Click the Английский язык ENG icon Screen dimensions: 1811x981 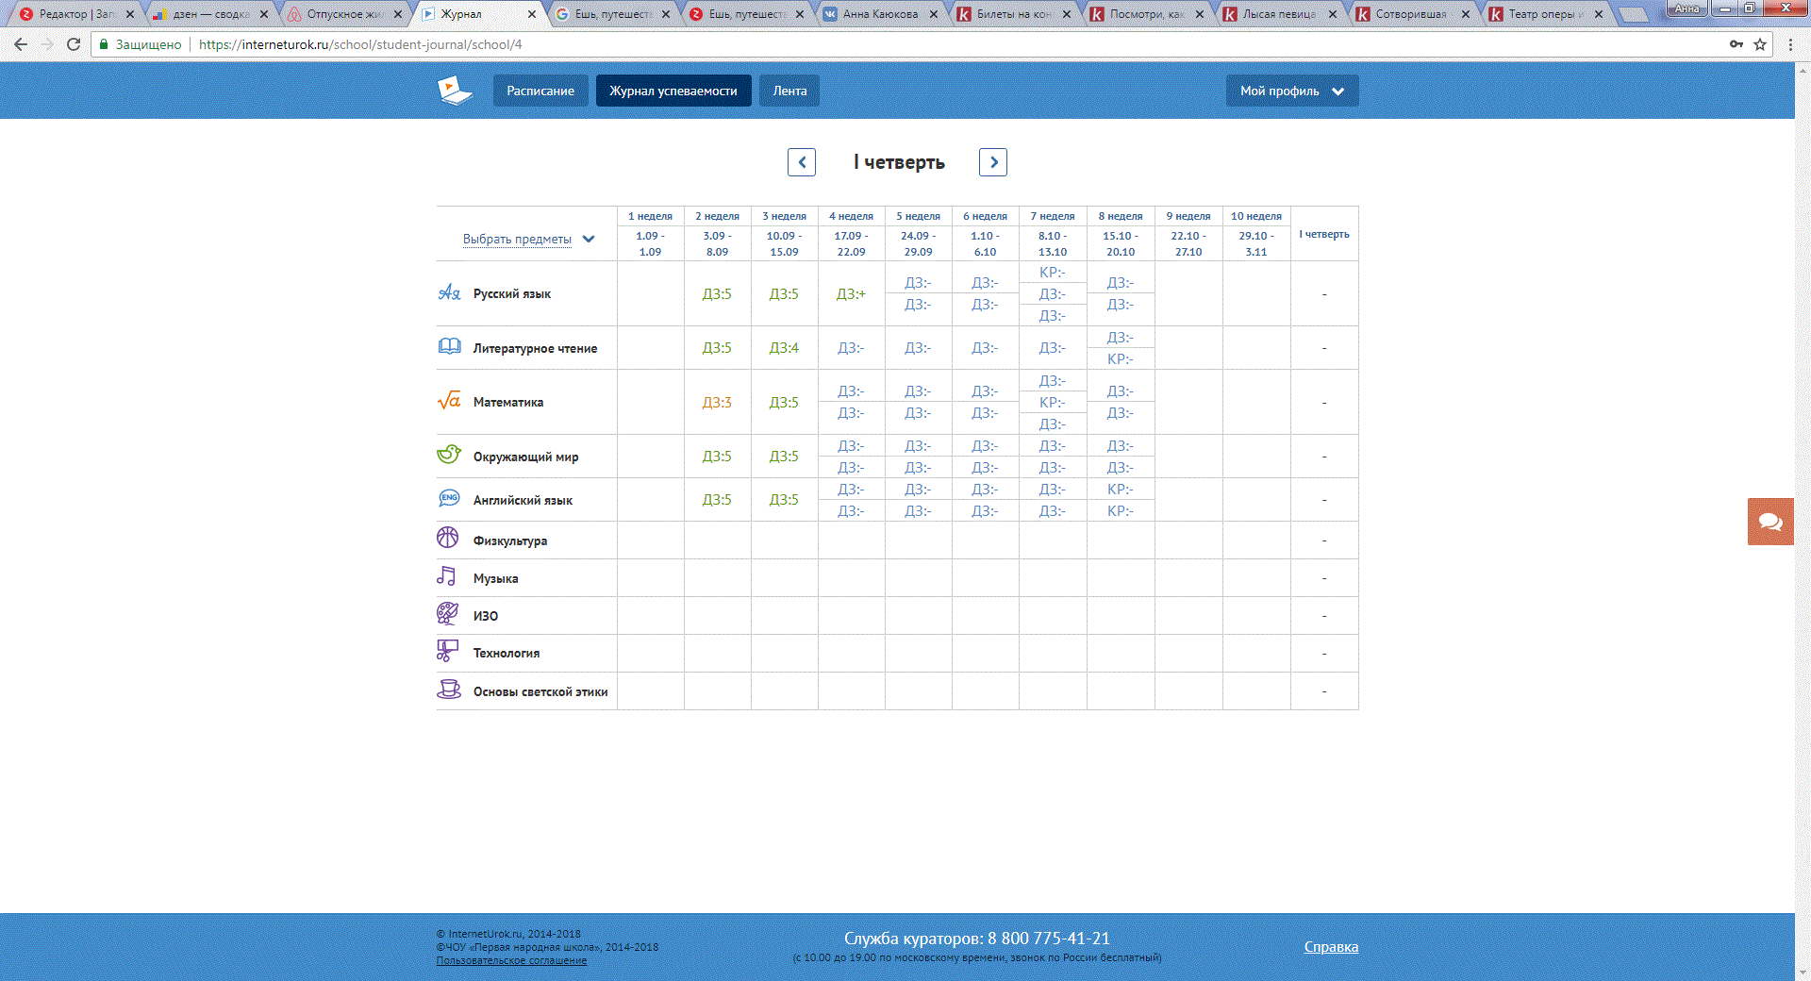pos(449,498)
